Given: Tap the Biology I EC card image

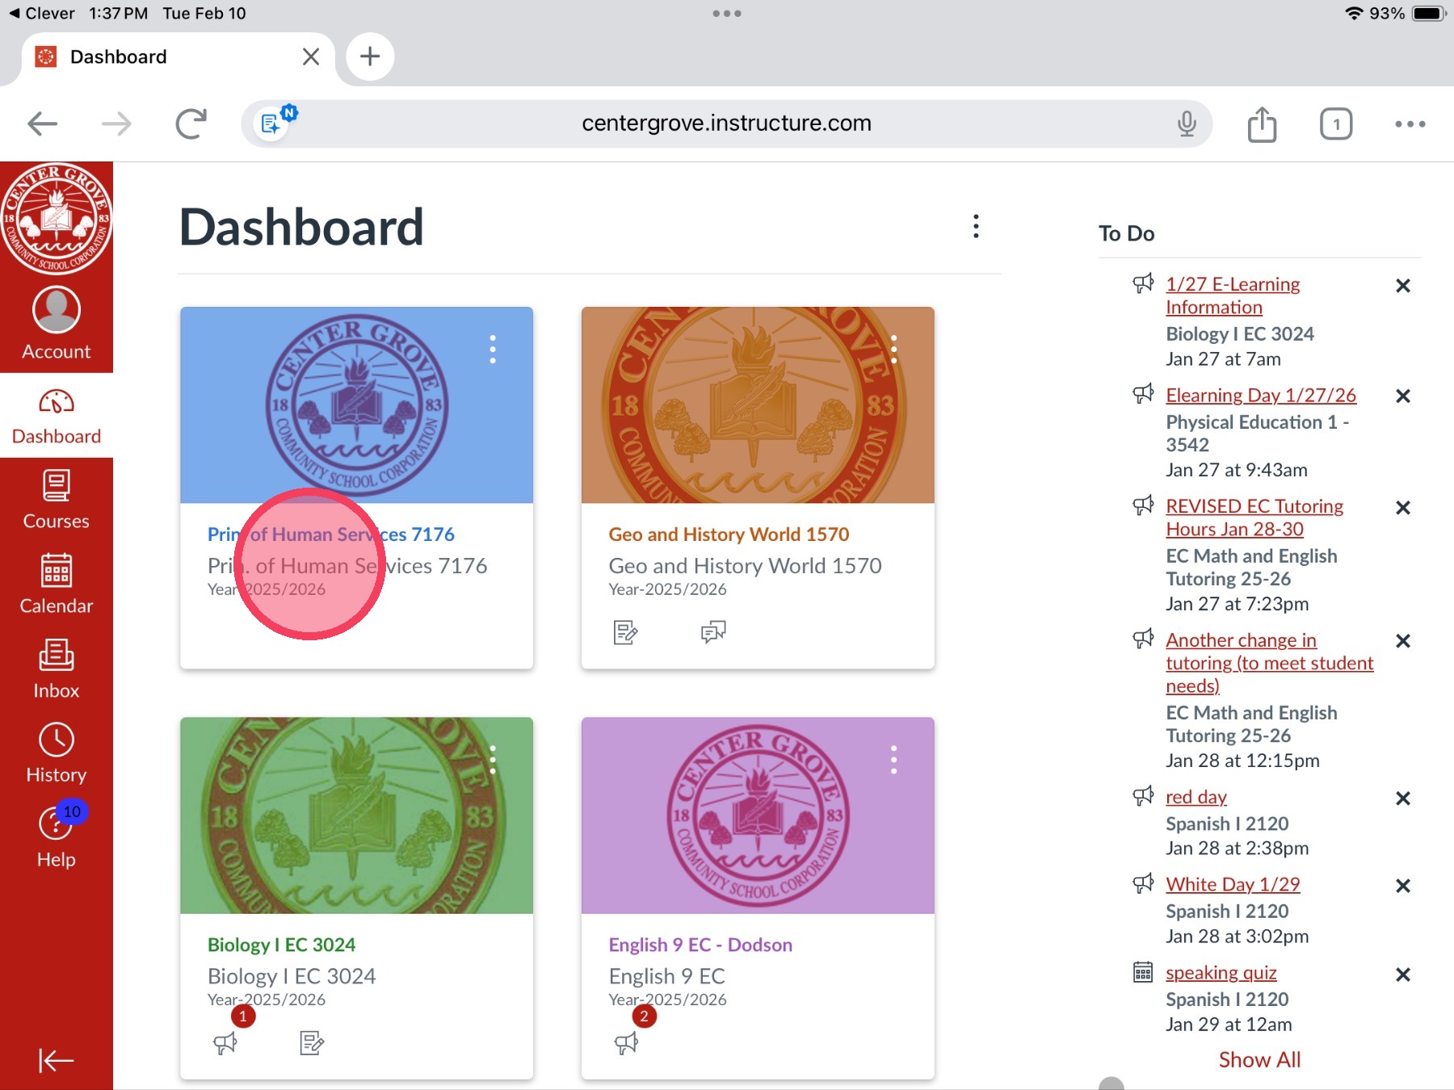Looking at the screenshot, I should pyautogui.click(x=356, y=815).
